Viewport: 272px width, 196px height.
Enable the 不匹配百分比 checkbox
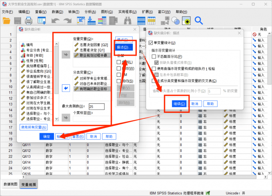(x=154, y=57)
